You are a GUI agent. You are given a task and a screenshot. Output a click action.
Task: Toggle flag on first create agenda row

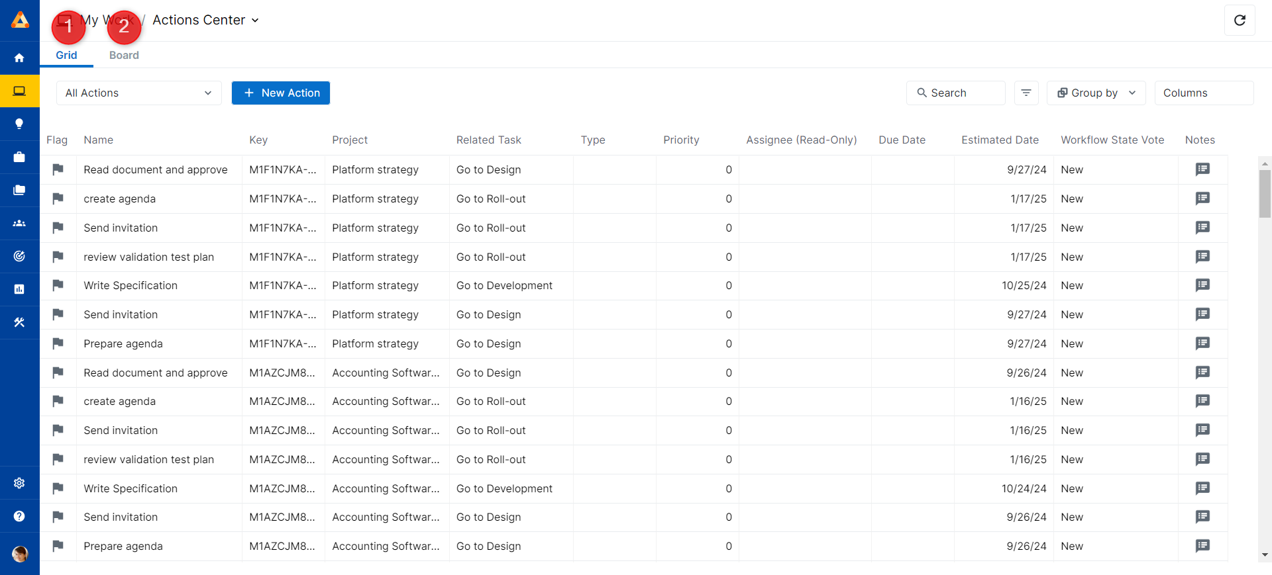tap(58, 199)
